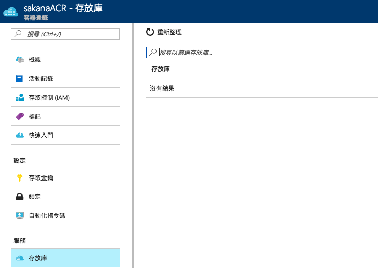
Task: Focus the 搜尋 (Ctrl+/) sidebar search field
Action: click(65, 34)
